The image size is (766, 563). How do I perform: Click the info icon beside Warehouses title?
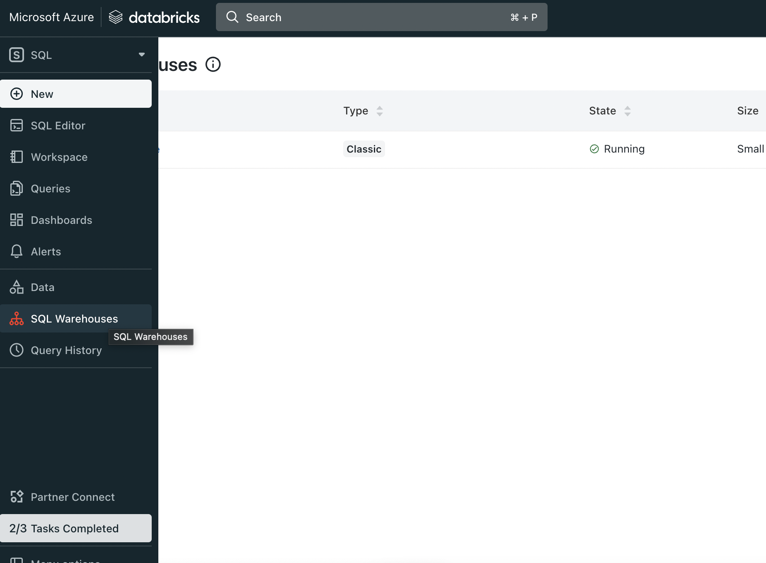click(213, 64)
